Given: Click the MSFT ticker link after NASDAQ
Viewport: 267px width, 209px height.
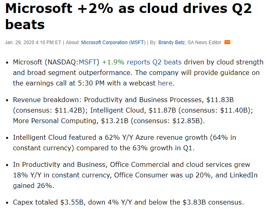Looking at the screenshot, I should click(88, 62).
